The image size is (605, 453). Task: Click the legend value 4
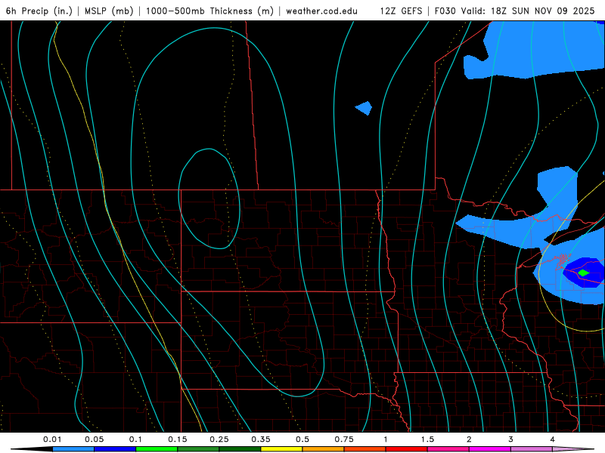[553, 439]
